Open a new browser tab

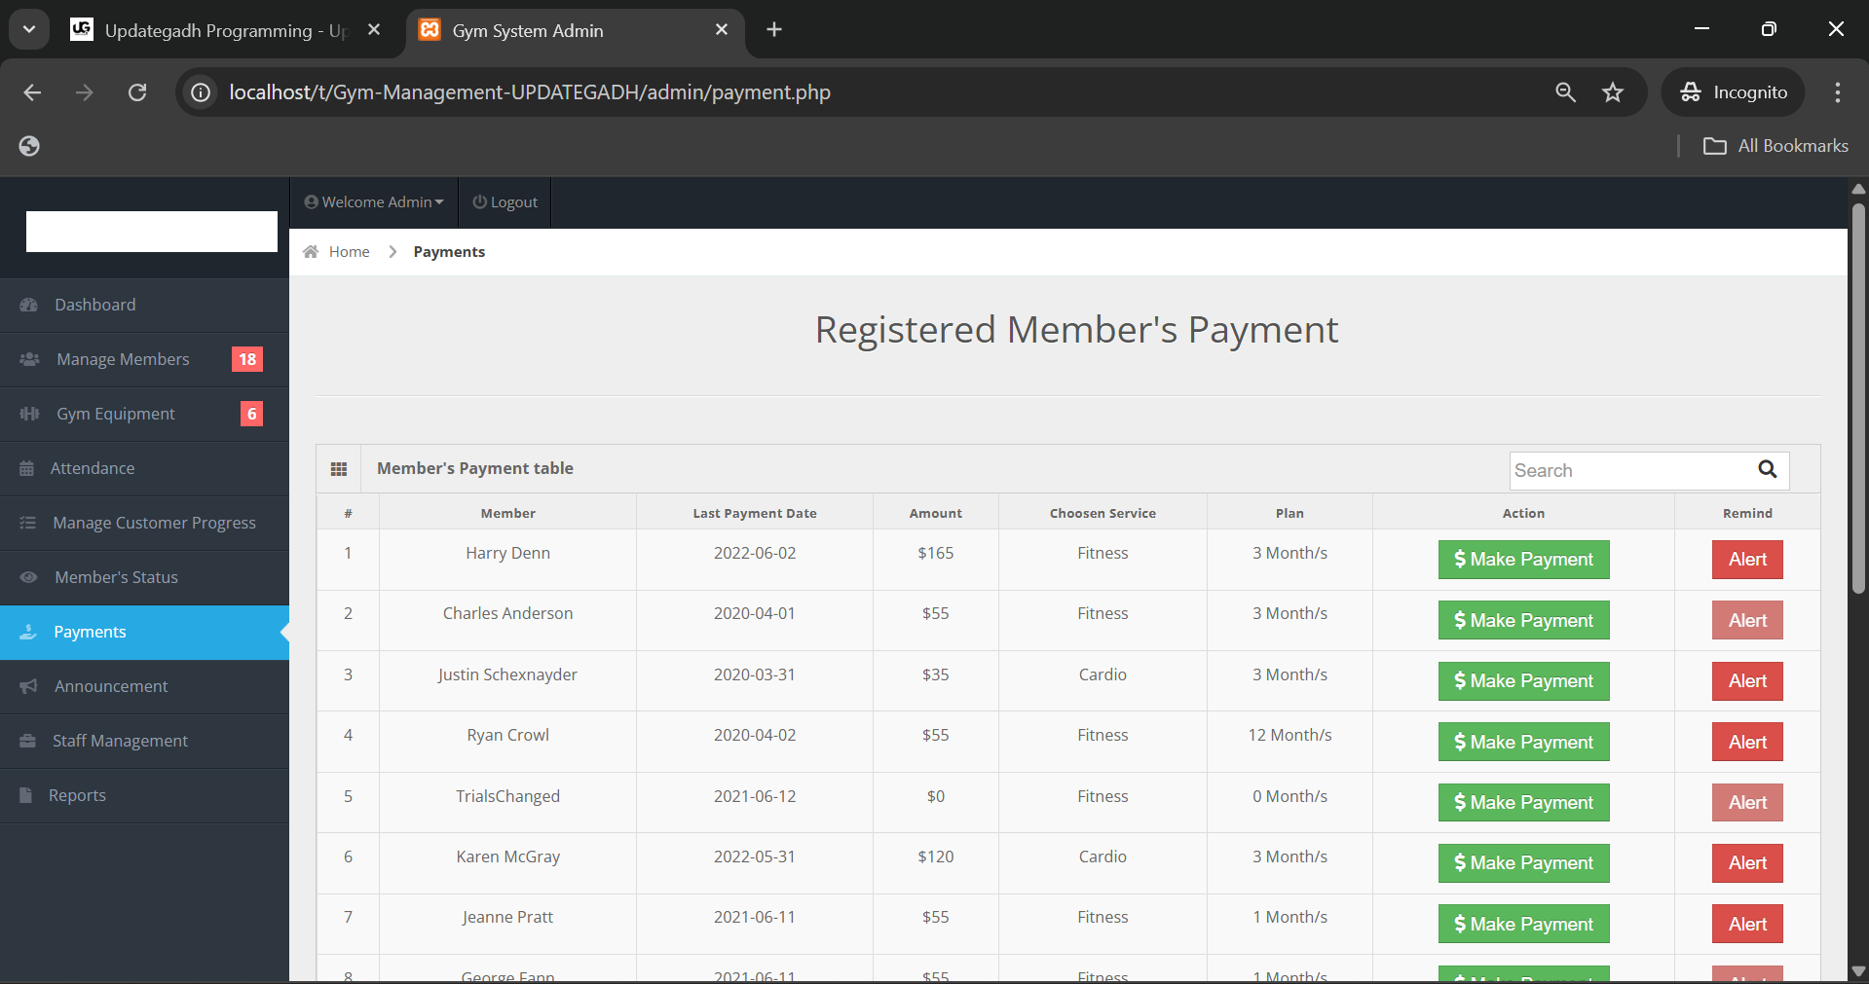[774, 29]
